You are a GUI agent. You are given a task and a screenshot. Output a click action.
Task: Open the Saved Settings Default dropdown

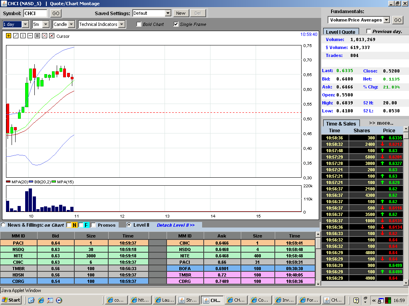pos(168,13)
